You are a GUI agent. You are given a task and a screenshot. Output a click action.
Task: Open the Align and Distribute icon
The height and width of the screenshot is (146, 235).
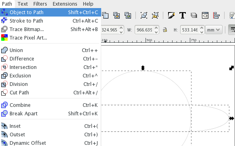(x=216, y=15)
